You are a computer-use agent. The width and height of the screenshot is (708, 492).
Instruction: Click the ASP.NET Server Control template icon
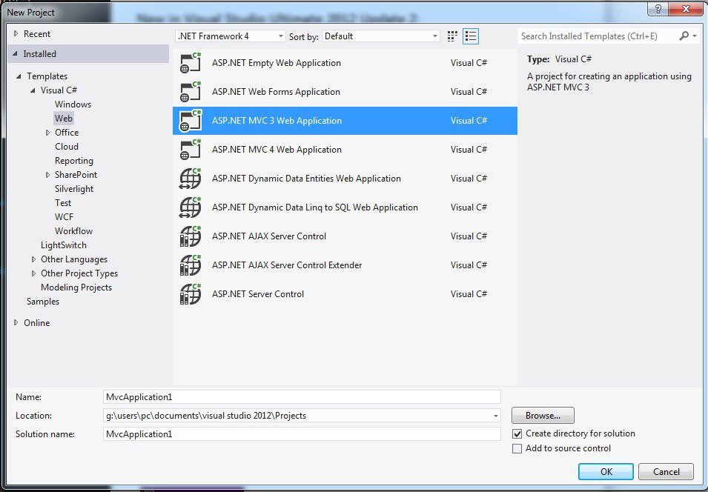191,294
